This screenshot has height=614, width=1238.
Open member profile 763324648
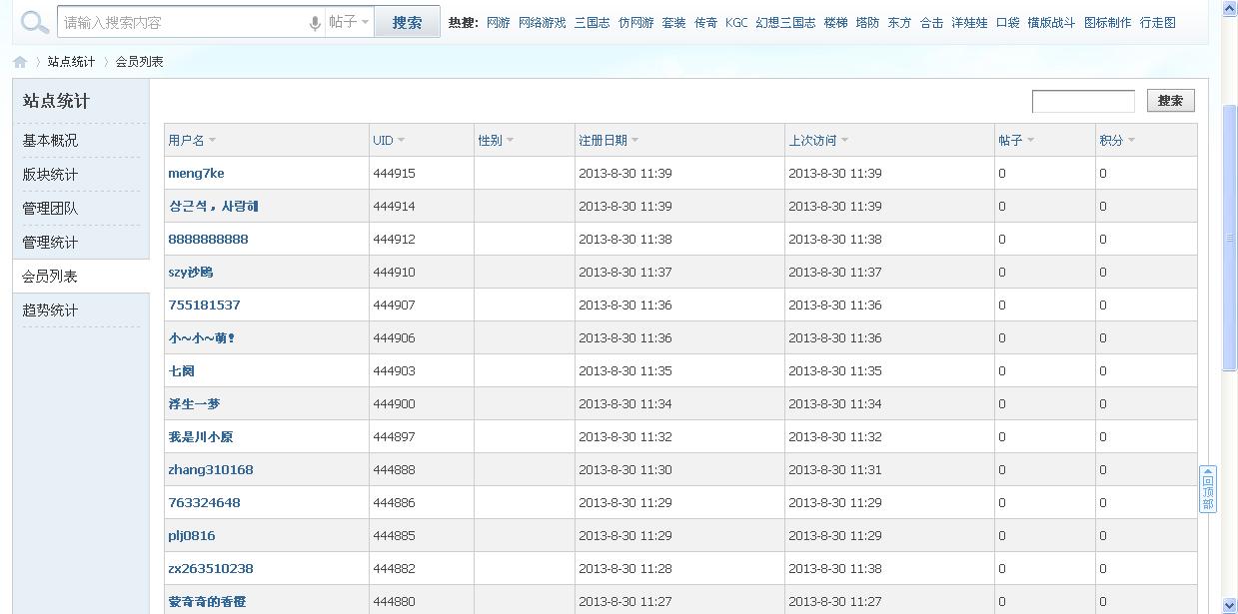coord(204,503)
